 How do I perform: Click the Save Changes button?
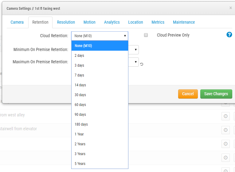pos(216,94)
